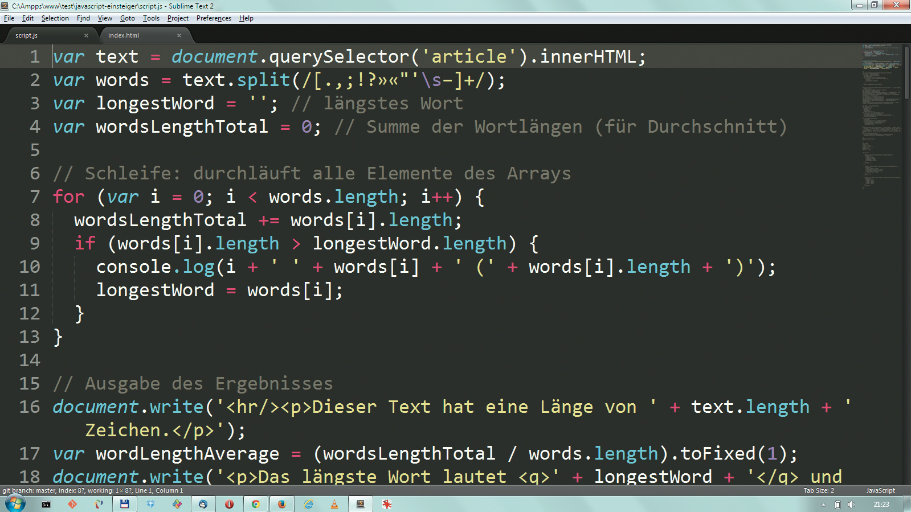Click the vertical scrollbar handle
This screenshot has width=911, height=512.
pos(906,72)
